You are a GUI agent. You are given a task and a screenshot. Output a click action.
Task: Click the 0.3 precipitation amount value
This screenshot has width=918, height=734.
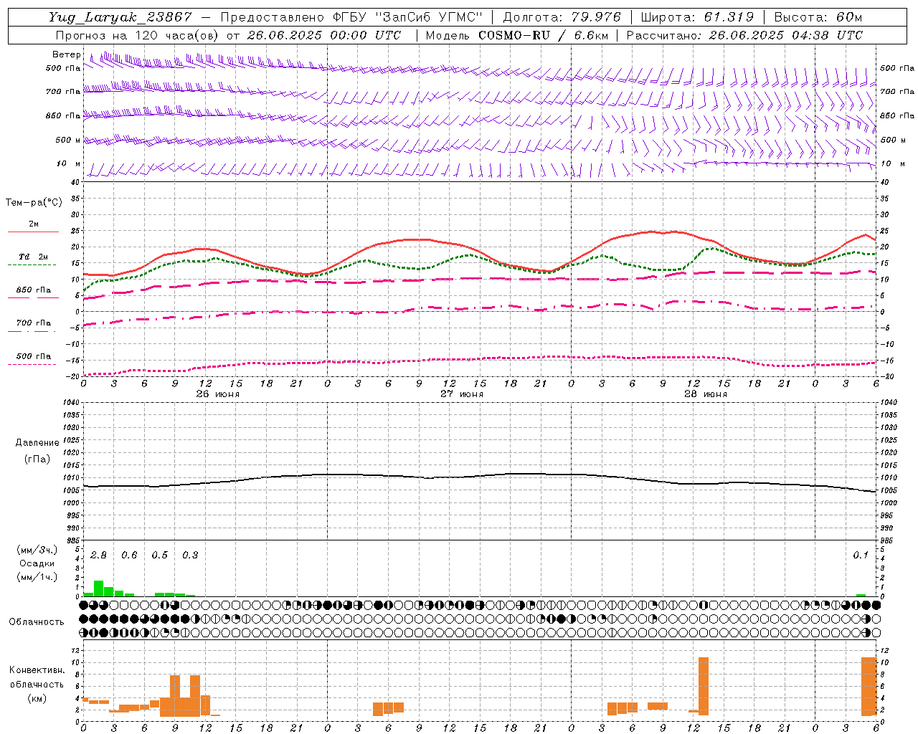(190, 556)
